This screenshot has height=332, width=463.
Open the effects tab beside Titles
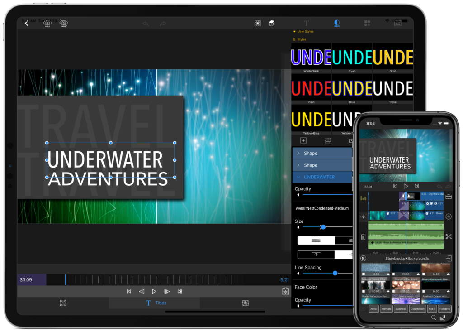tap(246, 303)
